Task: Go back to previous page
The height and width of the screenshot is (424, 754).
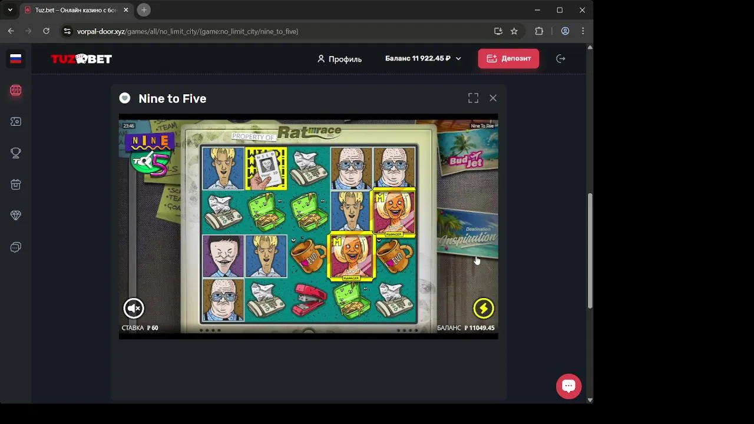Action: click(11, 31)
